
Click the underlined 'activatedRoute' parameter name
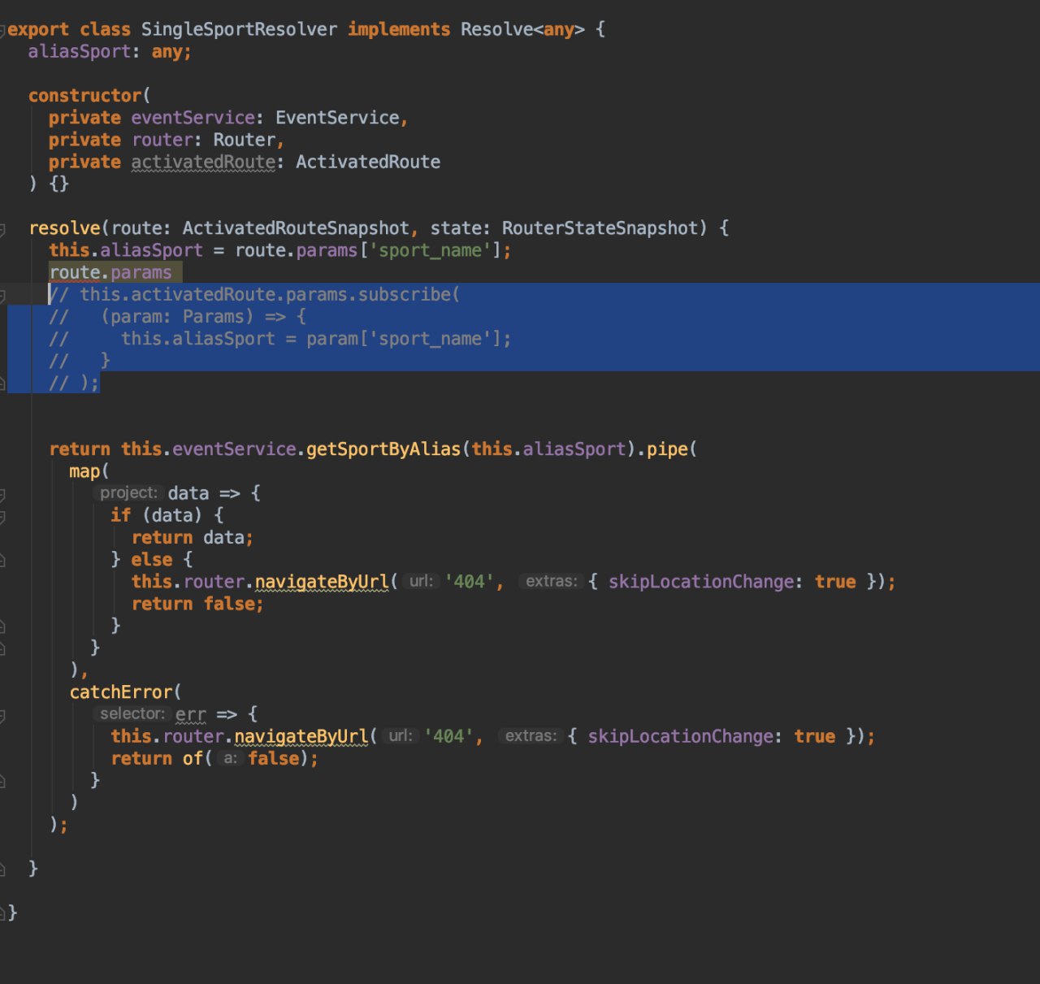pos(203,162)
